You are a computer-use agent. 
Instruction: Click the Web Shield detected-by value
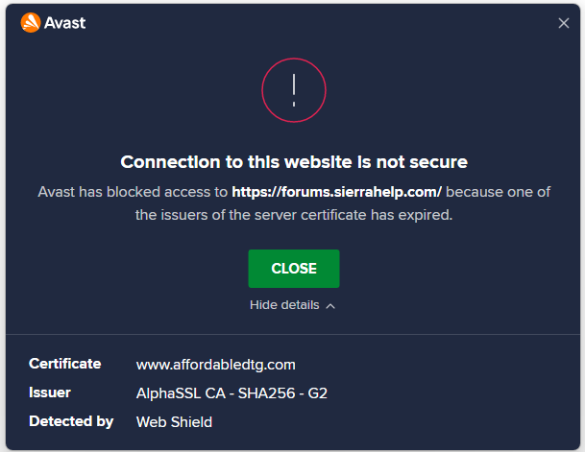coord(174,422)
